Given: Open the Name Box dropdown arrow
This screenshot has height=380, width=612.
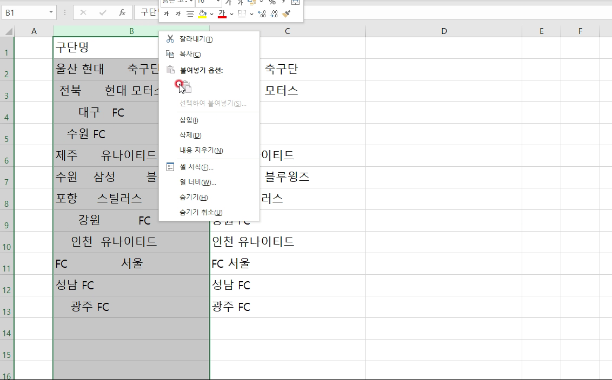Looking at the screenshot, I should click(51, 12).
